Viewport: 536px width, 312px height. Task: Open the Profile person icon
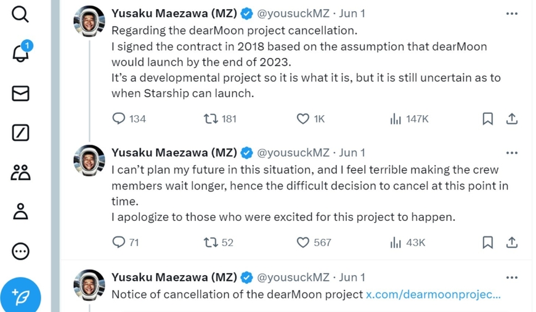pos(20,211)
